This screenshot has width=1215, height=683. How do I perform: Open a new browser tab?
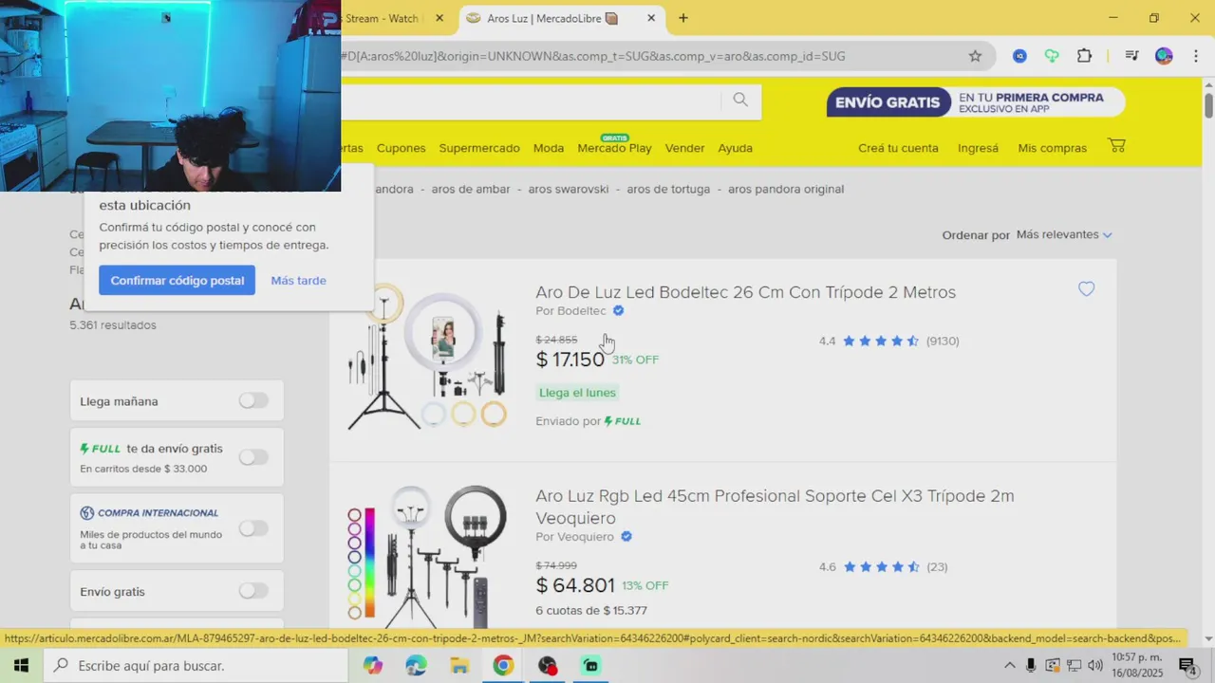click(x=682, y=18)
